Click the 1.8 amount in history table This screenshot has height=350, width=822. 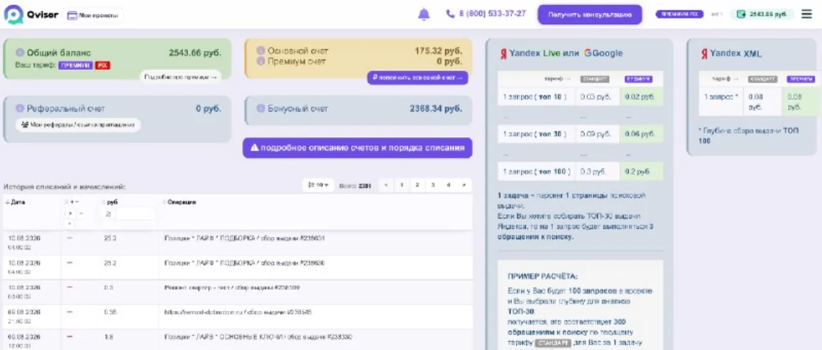109,337
